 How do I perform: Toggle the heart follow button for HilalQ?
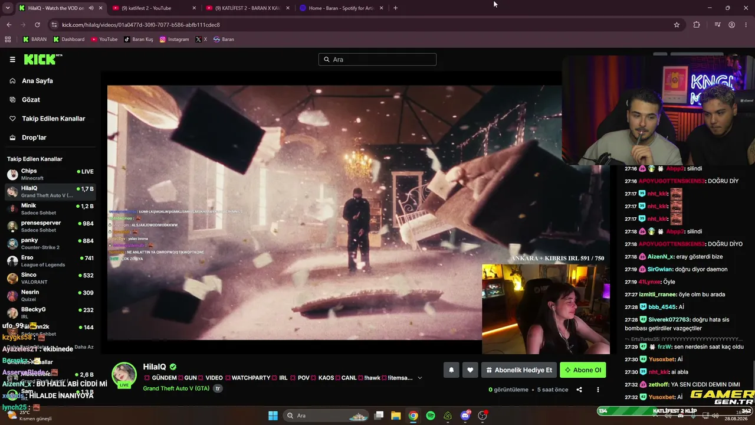tap(470, 370)
